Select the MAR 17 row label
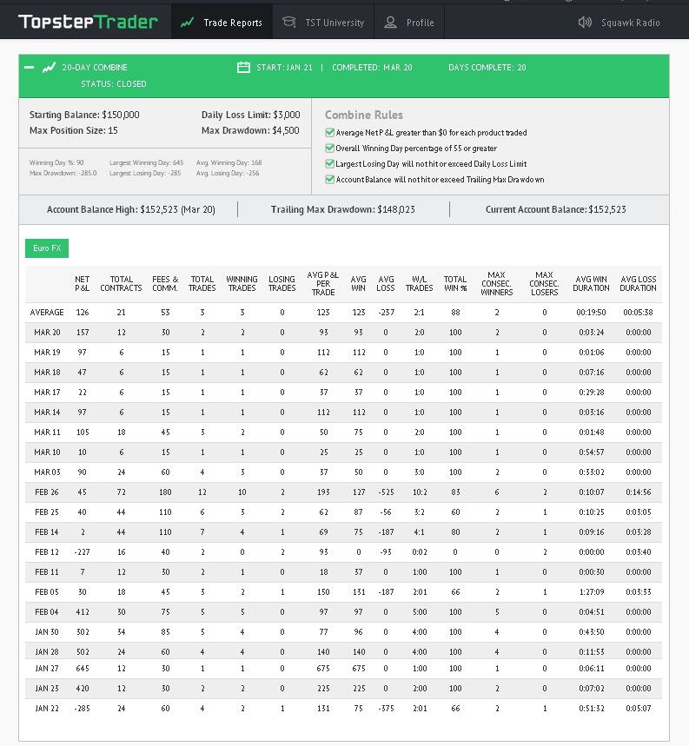 47,393
